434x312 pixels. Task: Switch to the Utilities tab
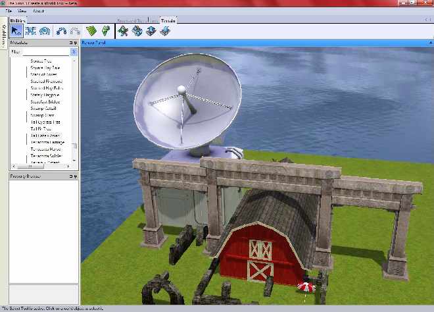(18, 20)
